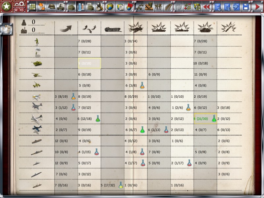Click the white star emblem button

point(6,6)
